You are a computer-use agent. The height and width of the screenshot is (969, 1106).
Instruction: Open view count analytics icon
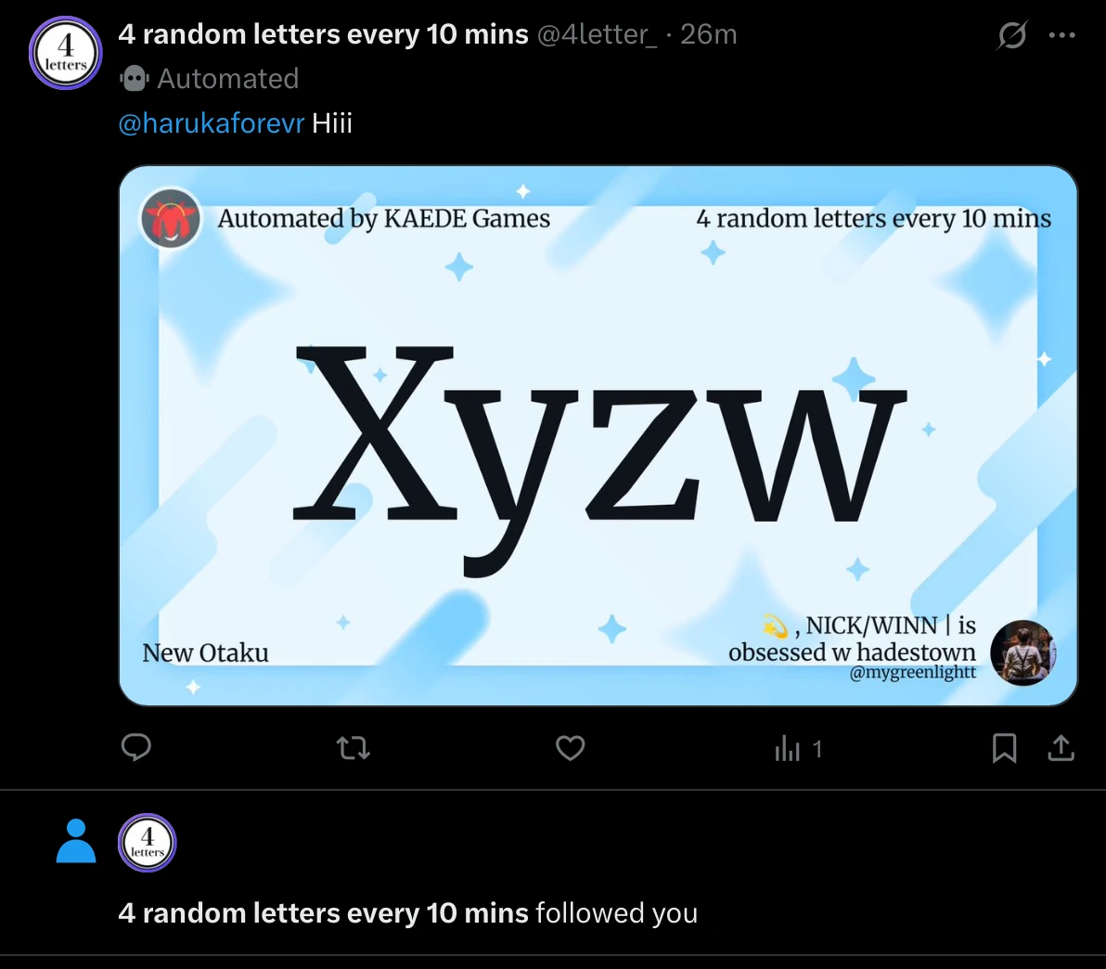(x=798, y=748)
